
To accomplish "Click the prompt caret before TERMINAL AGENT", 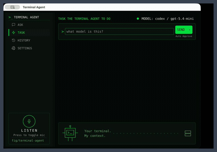I will pos(11,17).
